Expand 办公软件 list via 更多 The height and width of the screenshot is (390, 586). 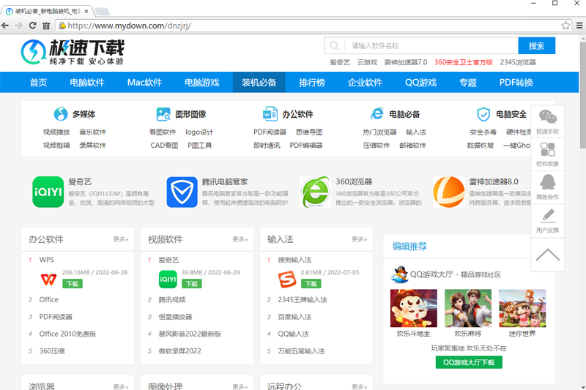[121, 239]
